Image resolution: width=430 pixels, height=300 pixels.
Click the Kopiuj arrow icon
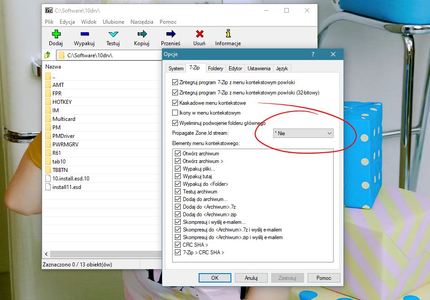(142, 34)
